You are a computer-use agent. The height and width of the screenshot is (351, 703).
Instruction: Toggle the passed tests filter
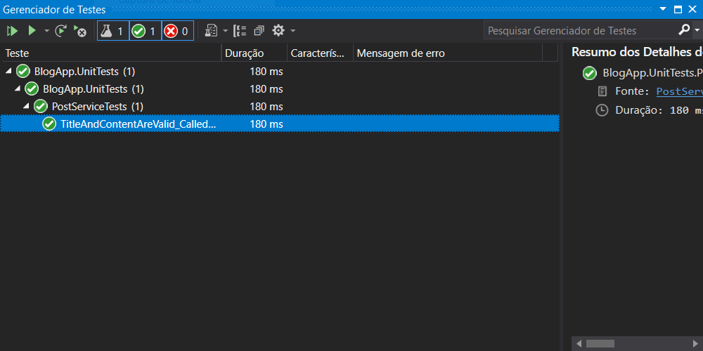point(145,31)
